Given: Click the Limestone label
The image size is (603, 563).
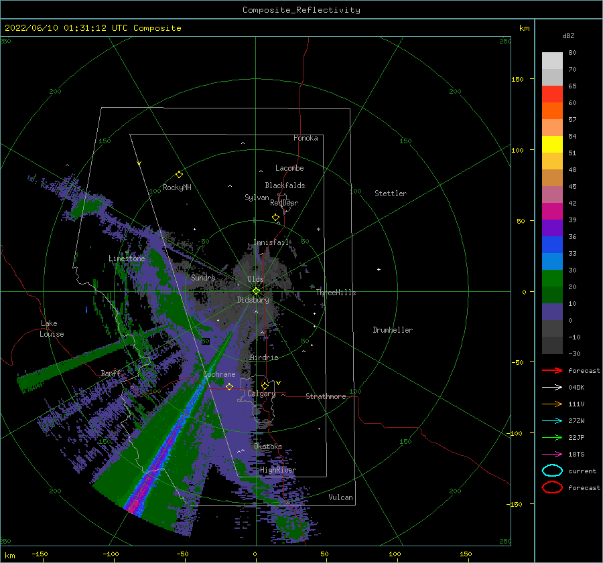Looking at the screenshot, I should (x=127, y=258).
